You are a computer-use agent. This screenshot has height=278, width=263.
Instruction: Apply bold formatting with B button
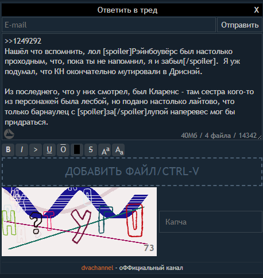tap(8, 150)
